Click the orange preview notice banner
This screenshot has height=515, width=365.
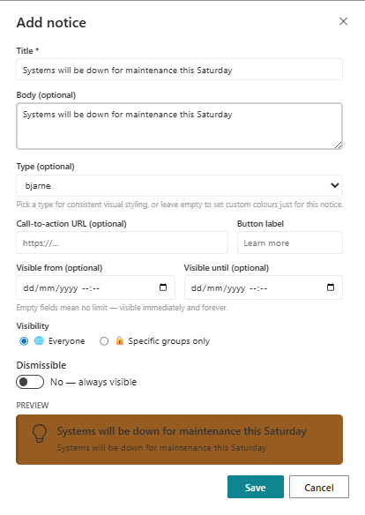click(x=179, y=439)
